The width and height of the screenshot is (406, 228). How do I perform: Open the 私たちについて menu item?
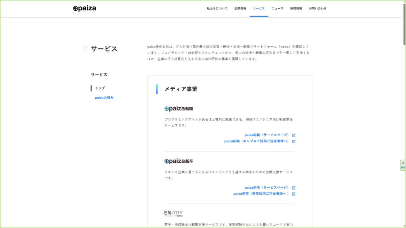pos(217,9)
